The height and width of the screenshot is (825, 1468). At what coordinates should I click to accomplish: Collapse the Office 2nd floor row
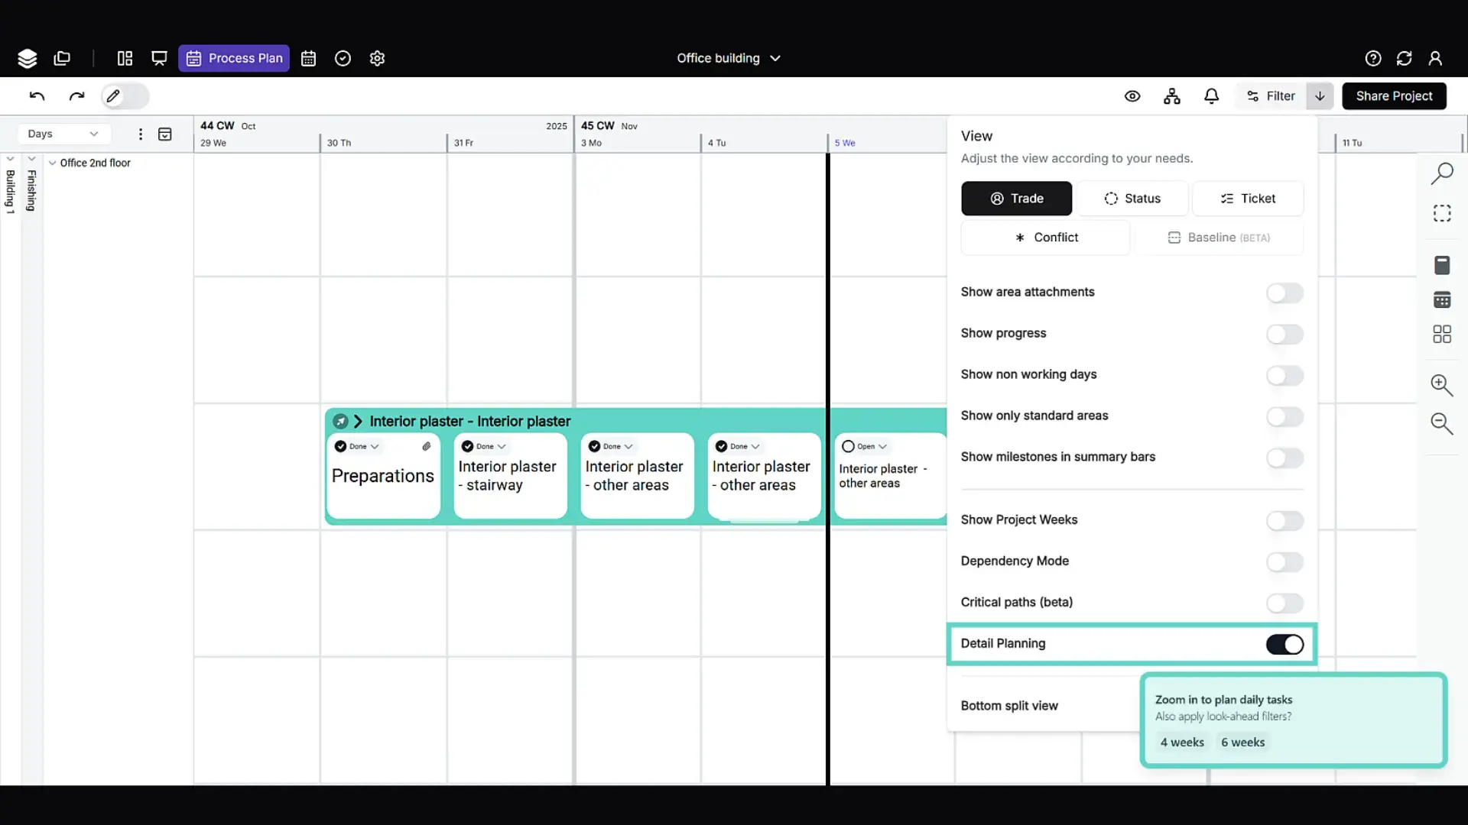tap(52, 163)
